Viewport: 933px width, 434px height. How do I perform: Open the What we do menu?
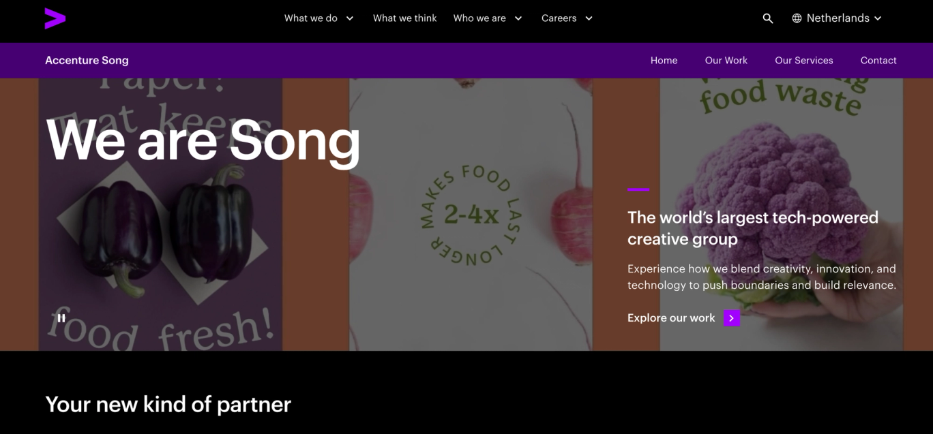point(311,18)
